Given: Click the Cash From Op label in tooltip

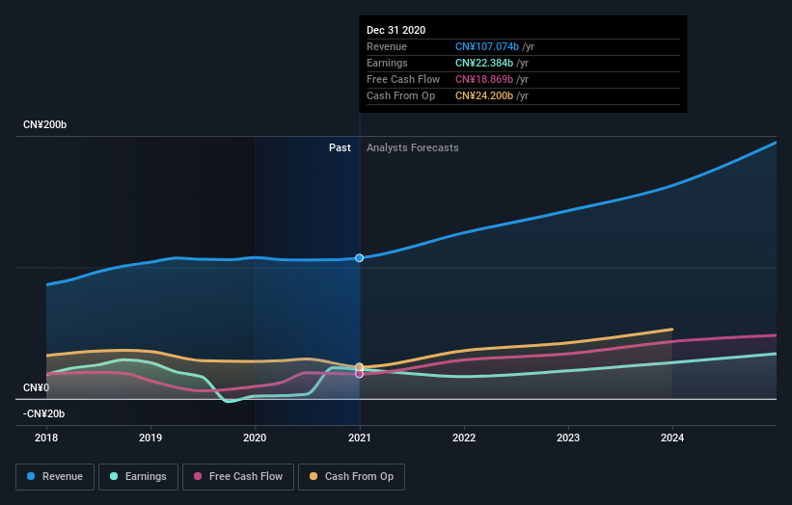Looking at the screenshot, I should [400, 95].
